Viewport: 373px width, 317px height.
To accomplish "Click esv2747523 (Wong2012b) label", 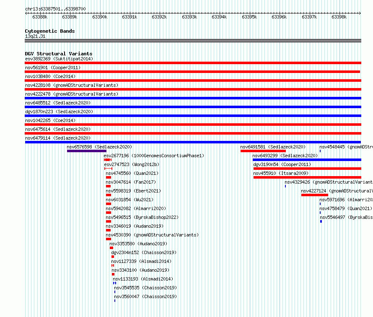I will click(132, 164).
